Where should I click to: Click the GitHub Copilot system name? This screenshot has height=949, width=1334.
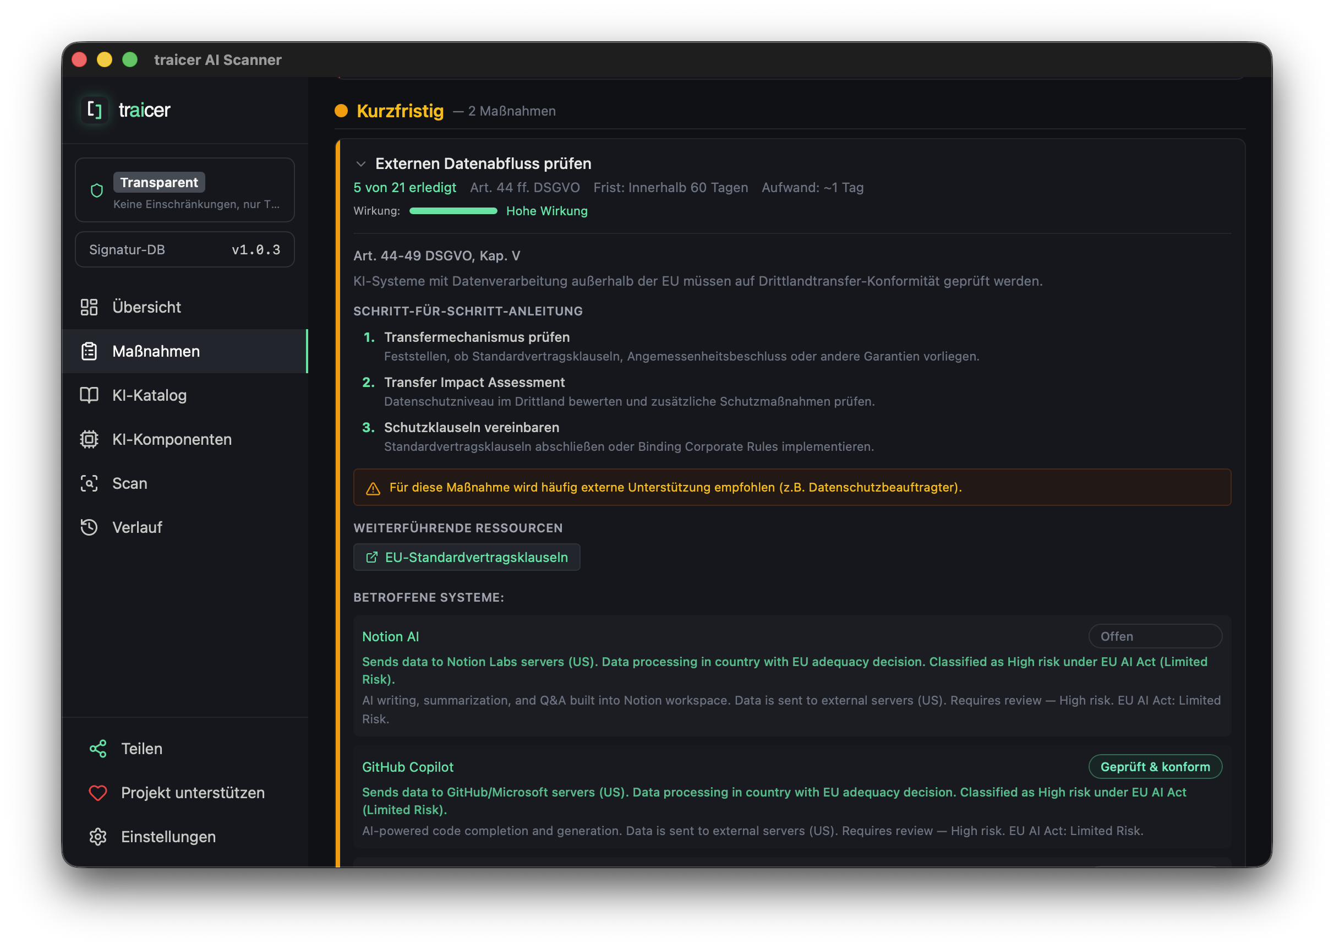(408, 767)
